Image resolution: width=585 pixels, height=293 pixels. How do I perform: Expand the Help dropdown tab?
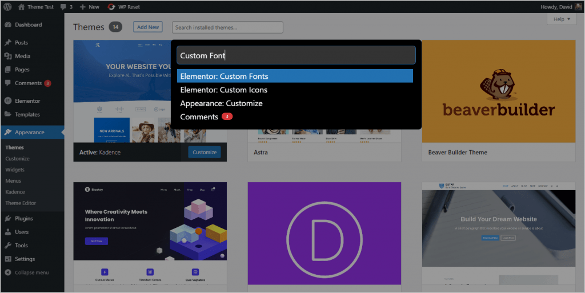point(562,19)
